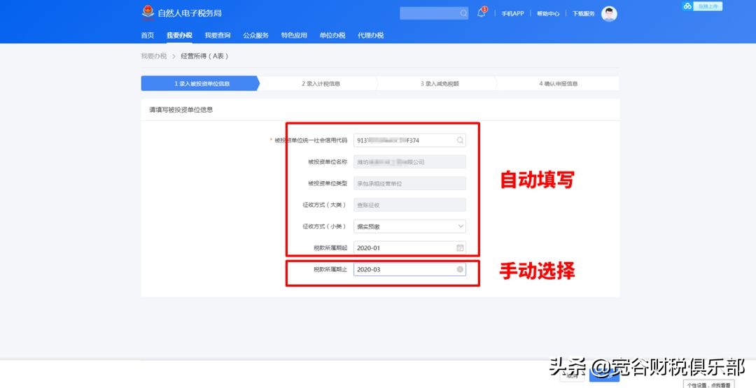
Task: Click the 被投资单位名称 field
Action: point(409,161)
